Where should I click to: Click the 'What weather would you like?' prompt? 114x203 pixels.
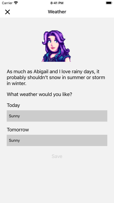tap(39, 94)
